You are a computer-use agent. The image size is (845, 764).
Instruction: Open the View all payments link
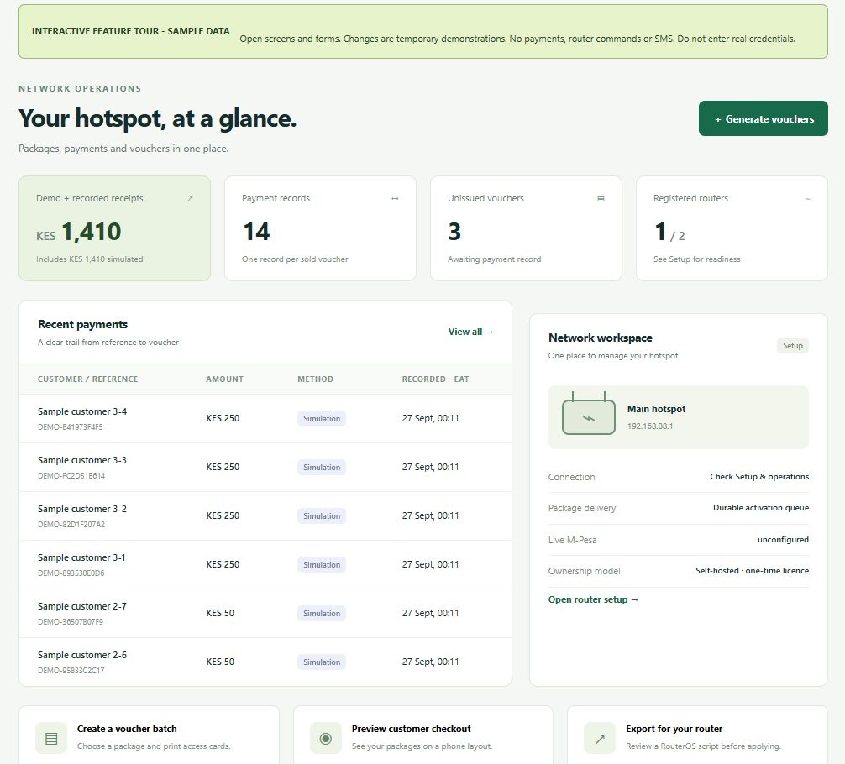(x=470, y=332)
